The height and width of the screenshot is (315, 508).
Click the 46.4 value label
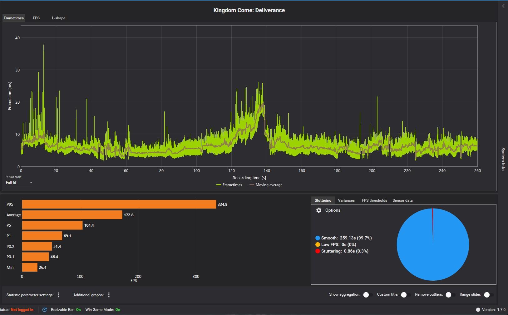coord(54,257)
